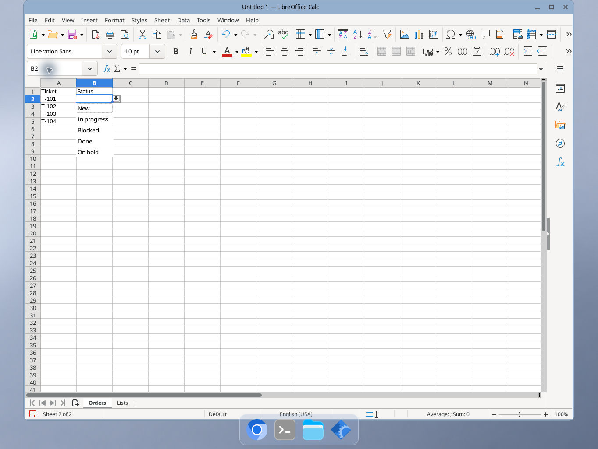Switch to the Lists sheet tab
This screenshot has width=598, height=449.
[122, 403]
